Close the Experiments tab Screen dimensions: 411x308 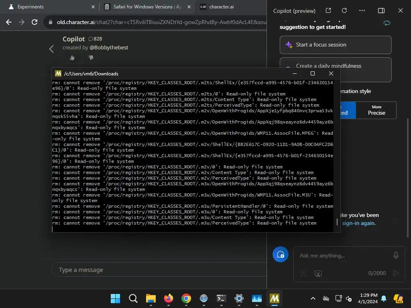click(93, 7)
